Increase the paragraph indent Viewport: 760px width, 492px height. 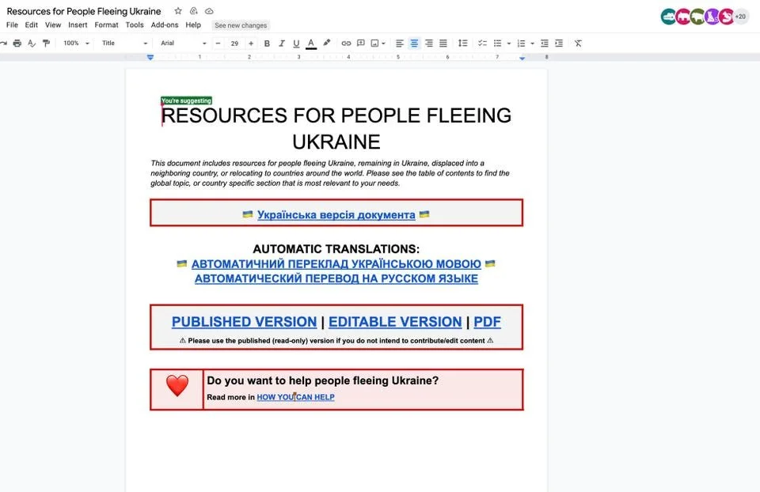(x=559, y=43)
